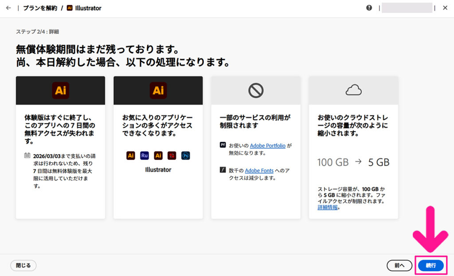
Task: Click the cloud storage icon on the fourth card
Action: point(353,90)
